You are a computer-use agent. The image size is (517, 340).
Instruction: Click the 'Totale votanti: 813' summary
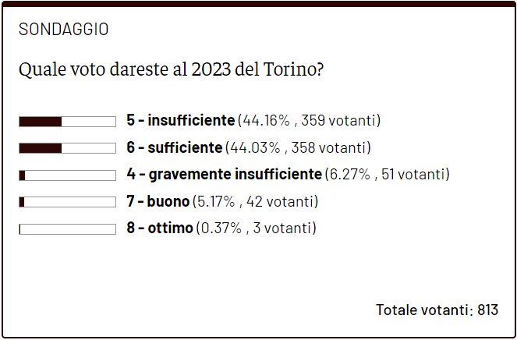click(x=437, y=310)
